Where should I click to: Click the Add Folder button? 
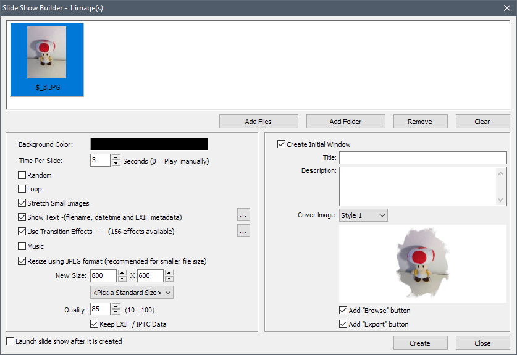pos(345,122)
